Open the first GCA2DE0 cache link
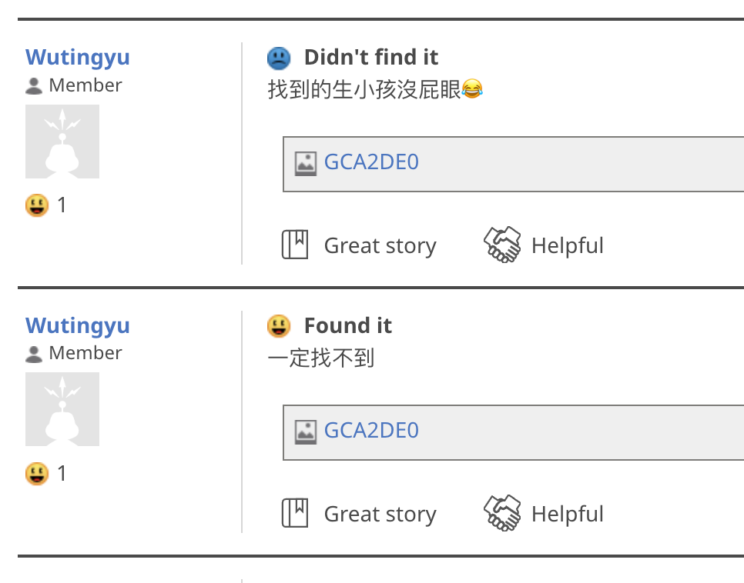744x583 pixels. [370, 162]
